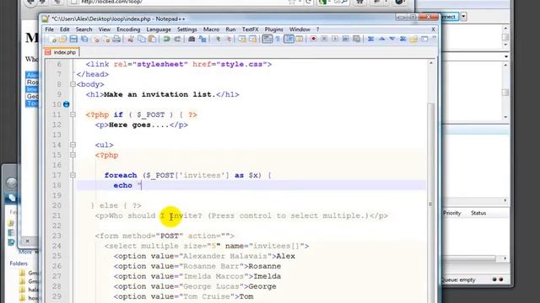The image size is (540, 303).
Task: Click the Stop Recording macro icon
Action: tap(324, 40)
